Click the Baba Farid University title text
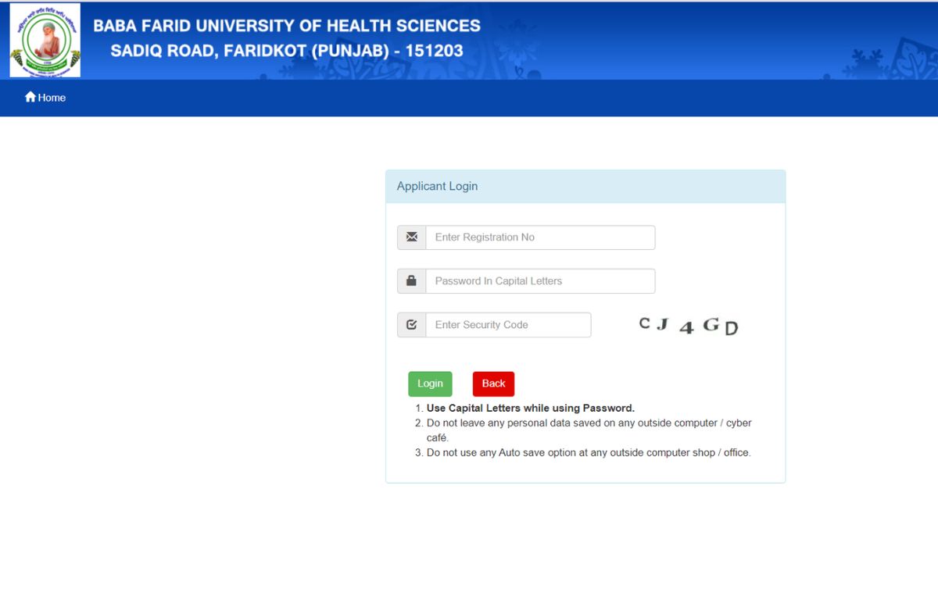Screen dimensions: 938x600 (287, 26)
